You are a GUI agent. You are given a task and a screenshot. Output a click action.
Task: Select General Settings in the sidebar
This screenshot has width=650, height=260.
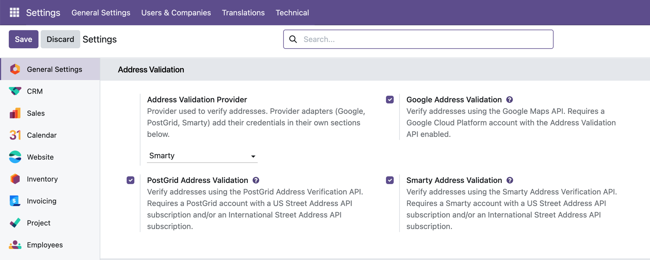(x=50, y=69)
